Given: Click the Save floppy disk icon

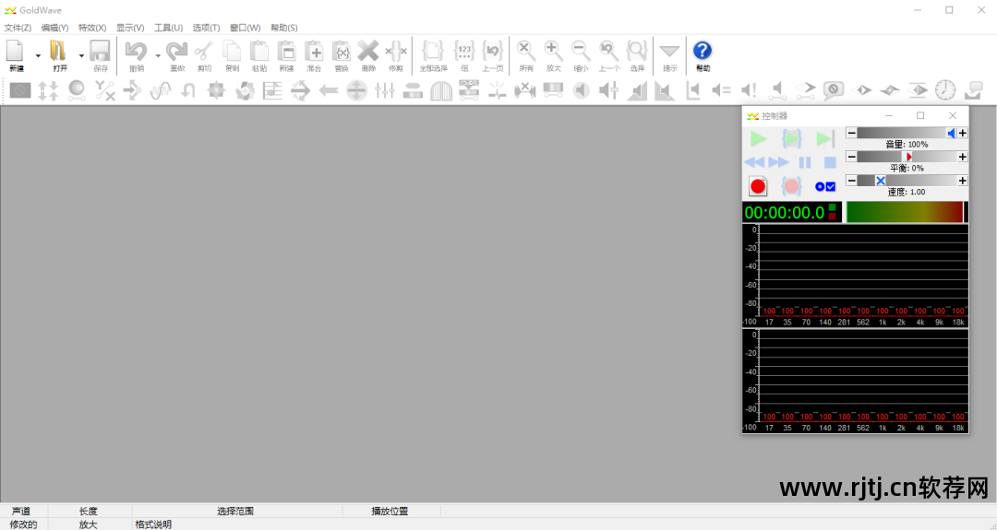Looking at the screenshot, I should 100,52.
